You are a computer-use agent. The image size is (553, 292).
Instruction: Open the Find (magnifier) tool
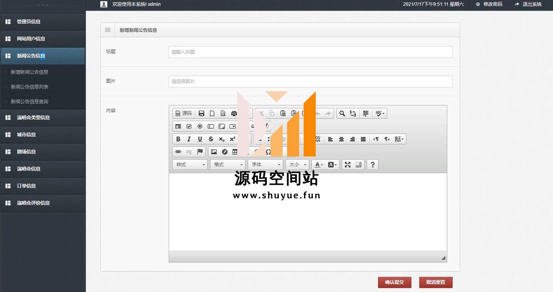coord(342,113)
